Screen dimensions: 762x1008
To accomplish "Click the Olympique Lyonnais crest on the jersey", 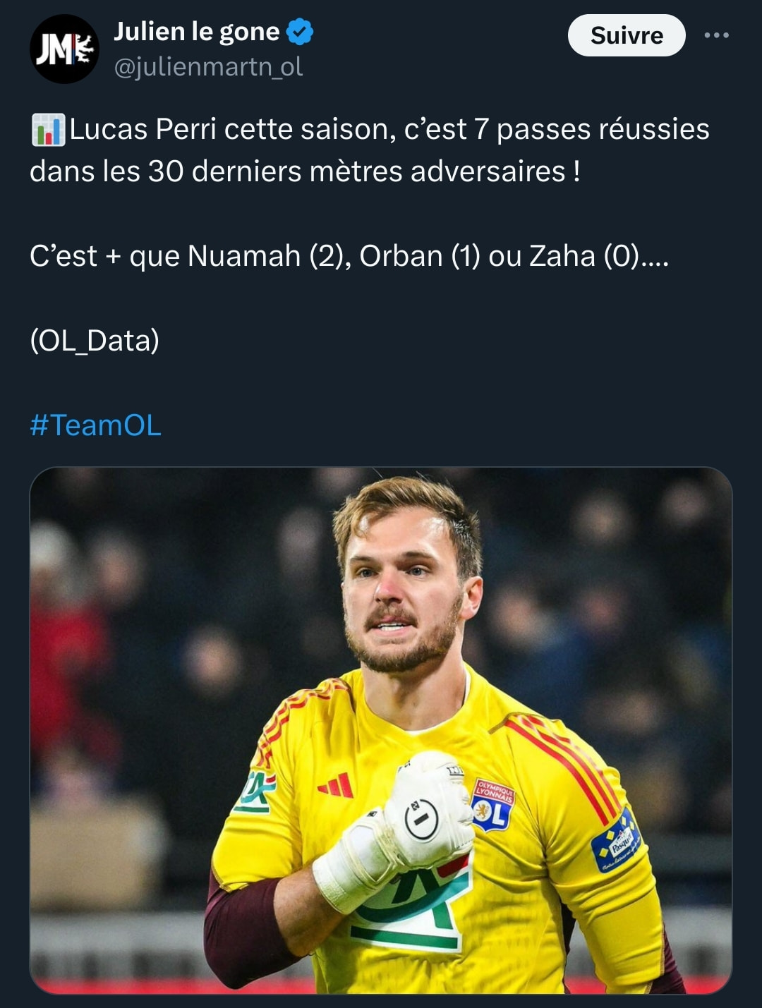I will pyautogui.click(x=492, y=804).
